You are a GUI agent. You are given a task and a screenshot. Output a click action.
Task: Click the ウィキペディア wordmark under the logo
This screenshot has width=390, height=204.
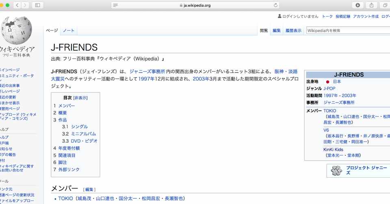tap(17, 49)
